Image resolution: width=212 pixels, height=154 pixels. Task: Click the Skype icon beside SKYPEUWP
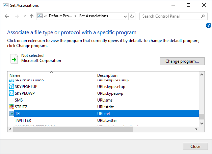[x=11, y=93]
